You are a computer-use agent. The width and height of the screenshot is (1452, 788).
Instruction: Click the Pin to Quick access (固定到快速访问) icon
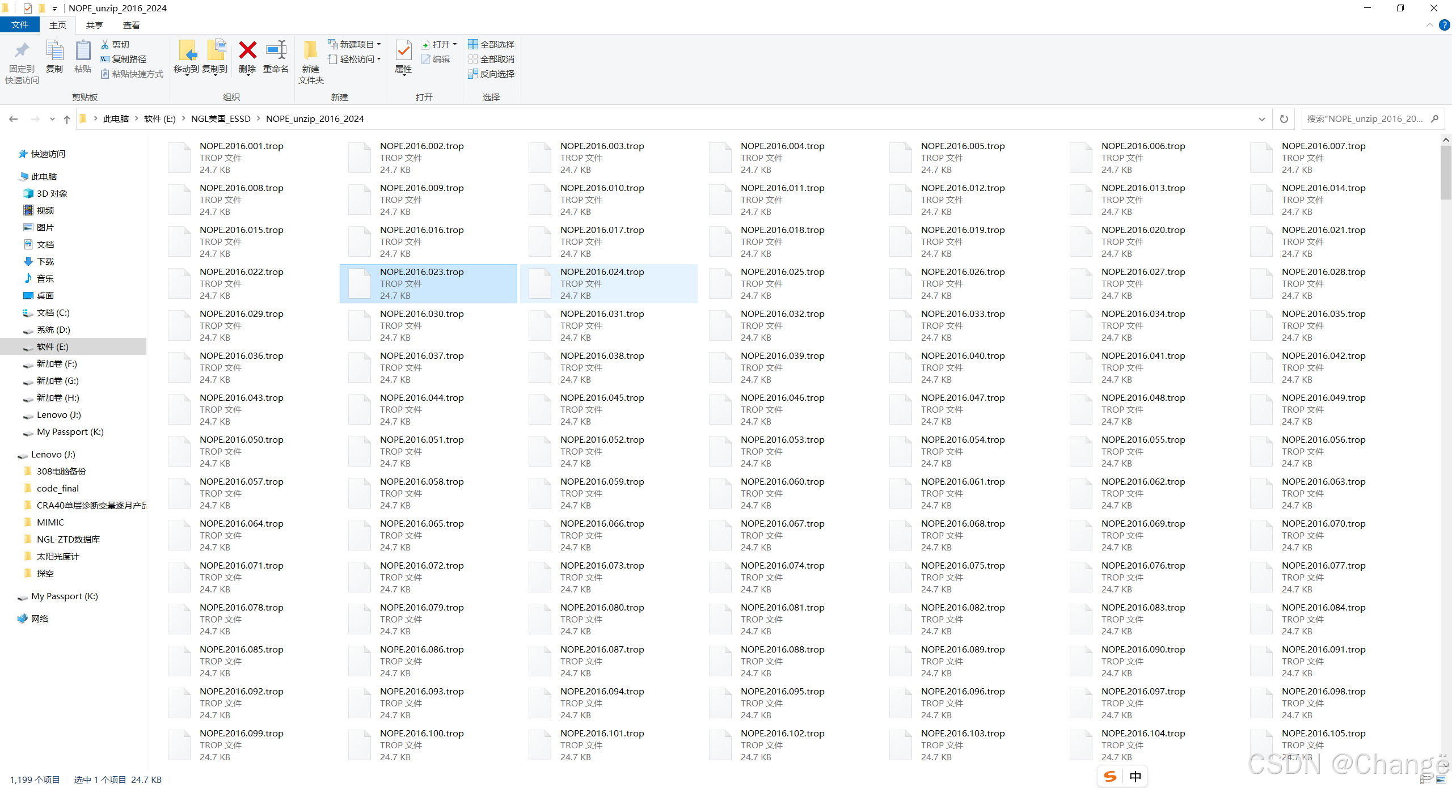(22, 51)
